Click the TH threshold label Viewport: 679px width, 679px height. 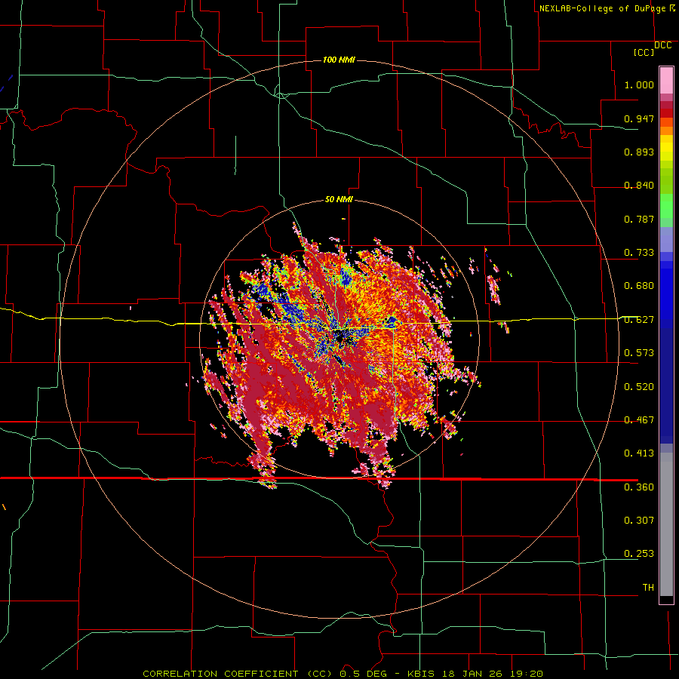pyautogui.click(x=648, y=588)
